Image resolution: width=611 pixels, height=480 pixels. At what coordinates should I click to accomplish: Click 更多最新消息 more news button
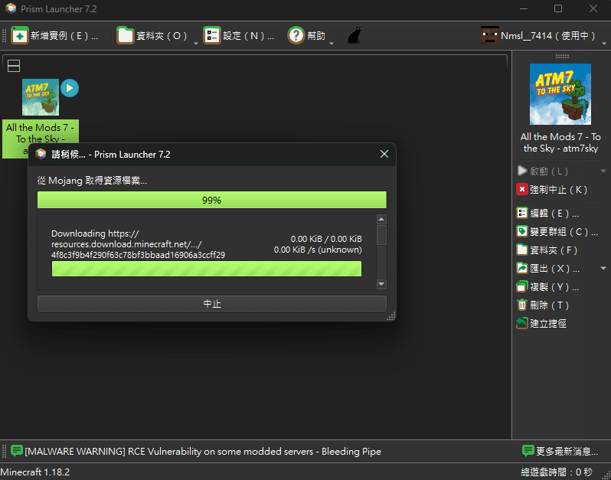coord(564,451)
